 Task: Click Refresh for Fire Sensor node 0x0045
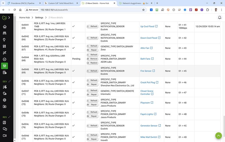point(92,71)
